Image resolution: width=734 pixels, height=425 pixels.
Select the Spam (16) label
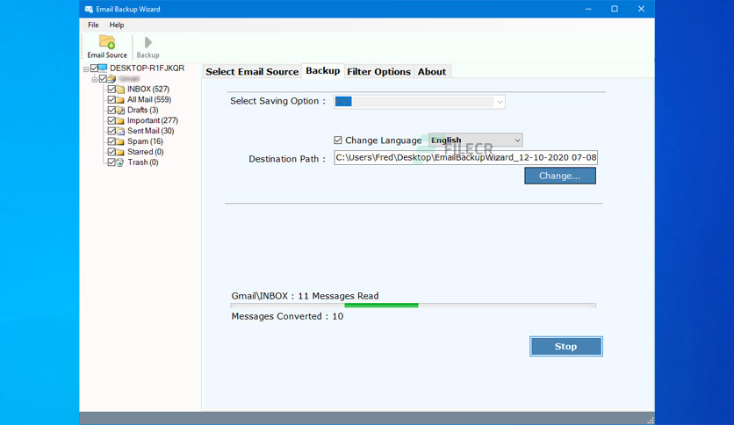(x=145, y=141)
